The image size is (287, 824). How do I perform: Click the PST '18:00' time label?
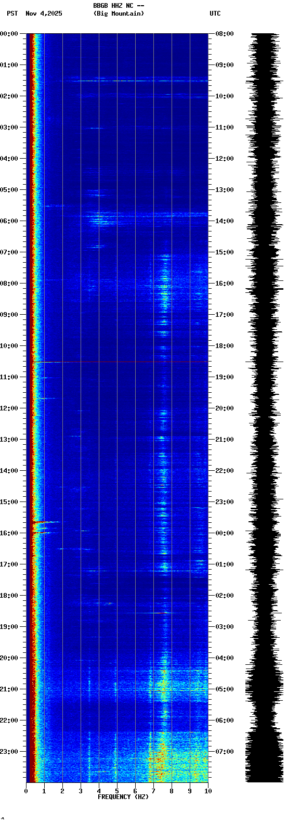pyautogui.click(x=9, y=596)
